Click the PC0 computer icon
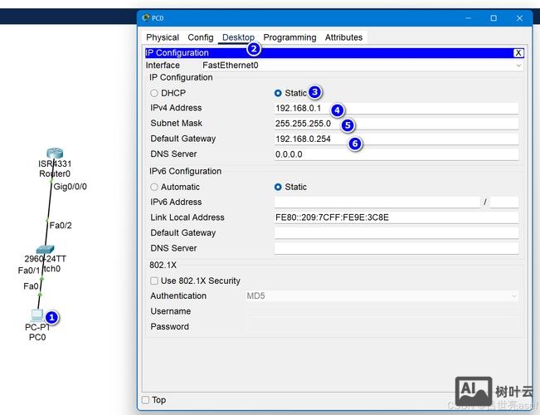This screenshot has width=540, height=415. pyautogui.click(x=37, y=315)
